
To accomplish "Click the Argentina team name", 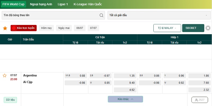I will coord(30,75).
